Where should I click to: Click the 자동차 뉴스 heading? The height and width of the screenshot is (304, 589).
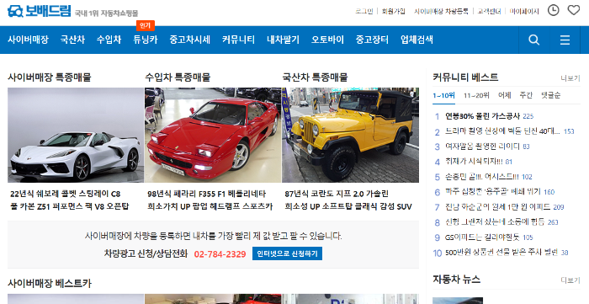[x=456, y=280]
